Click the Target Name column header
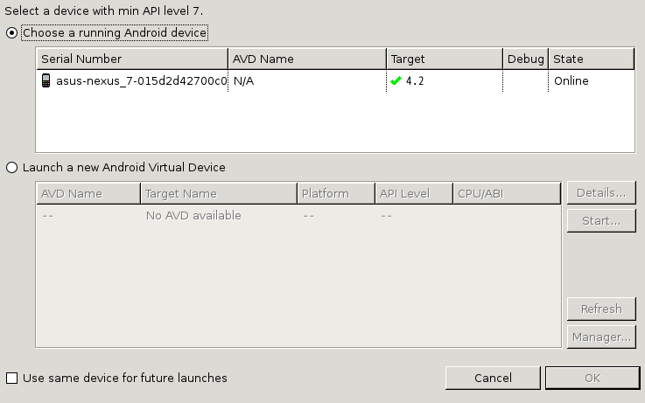Viewport: 645px width, 403px height. tap(219, 193)
